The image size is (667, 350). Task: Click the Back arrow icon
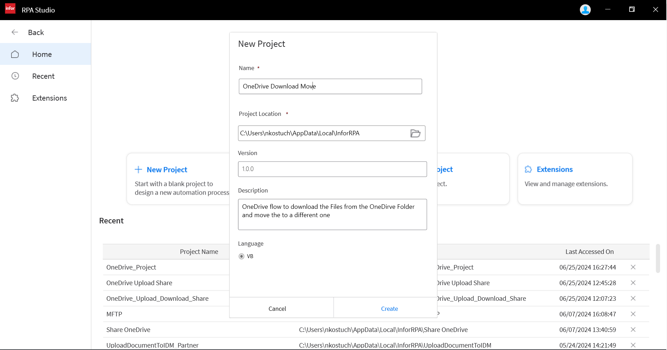[x=15, y=32]
